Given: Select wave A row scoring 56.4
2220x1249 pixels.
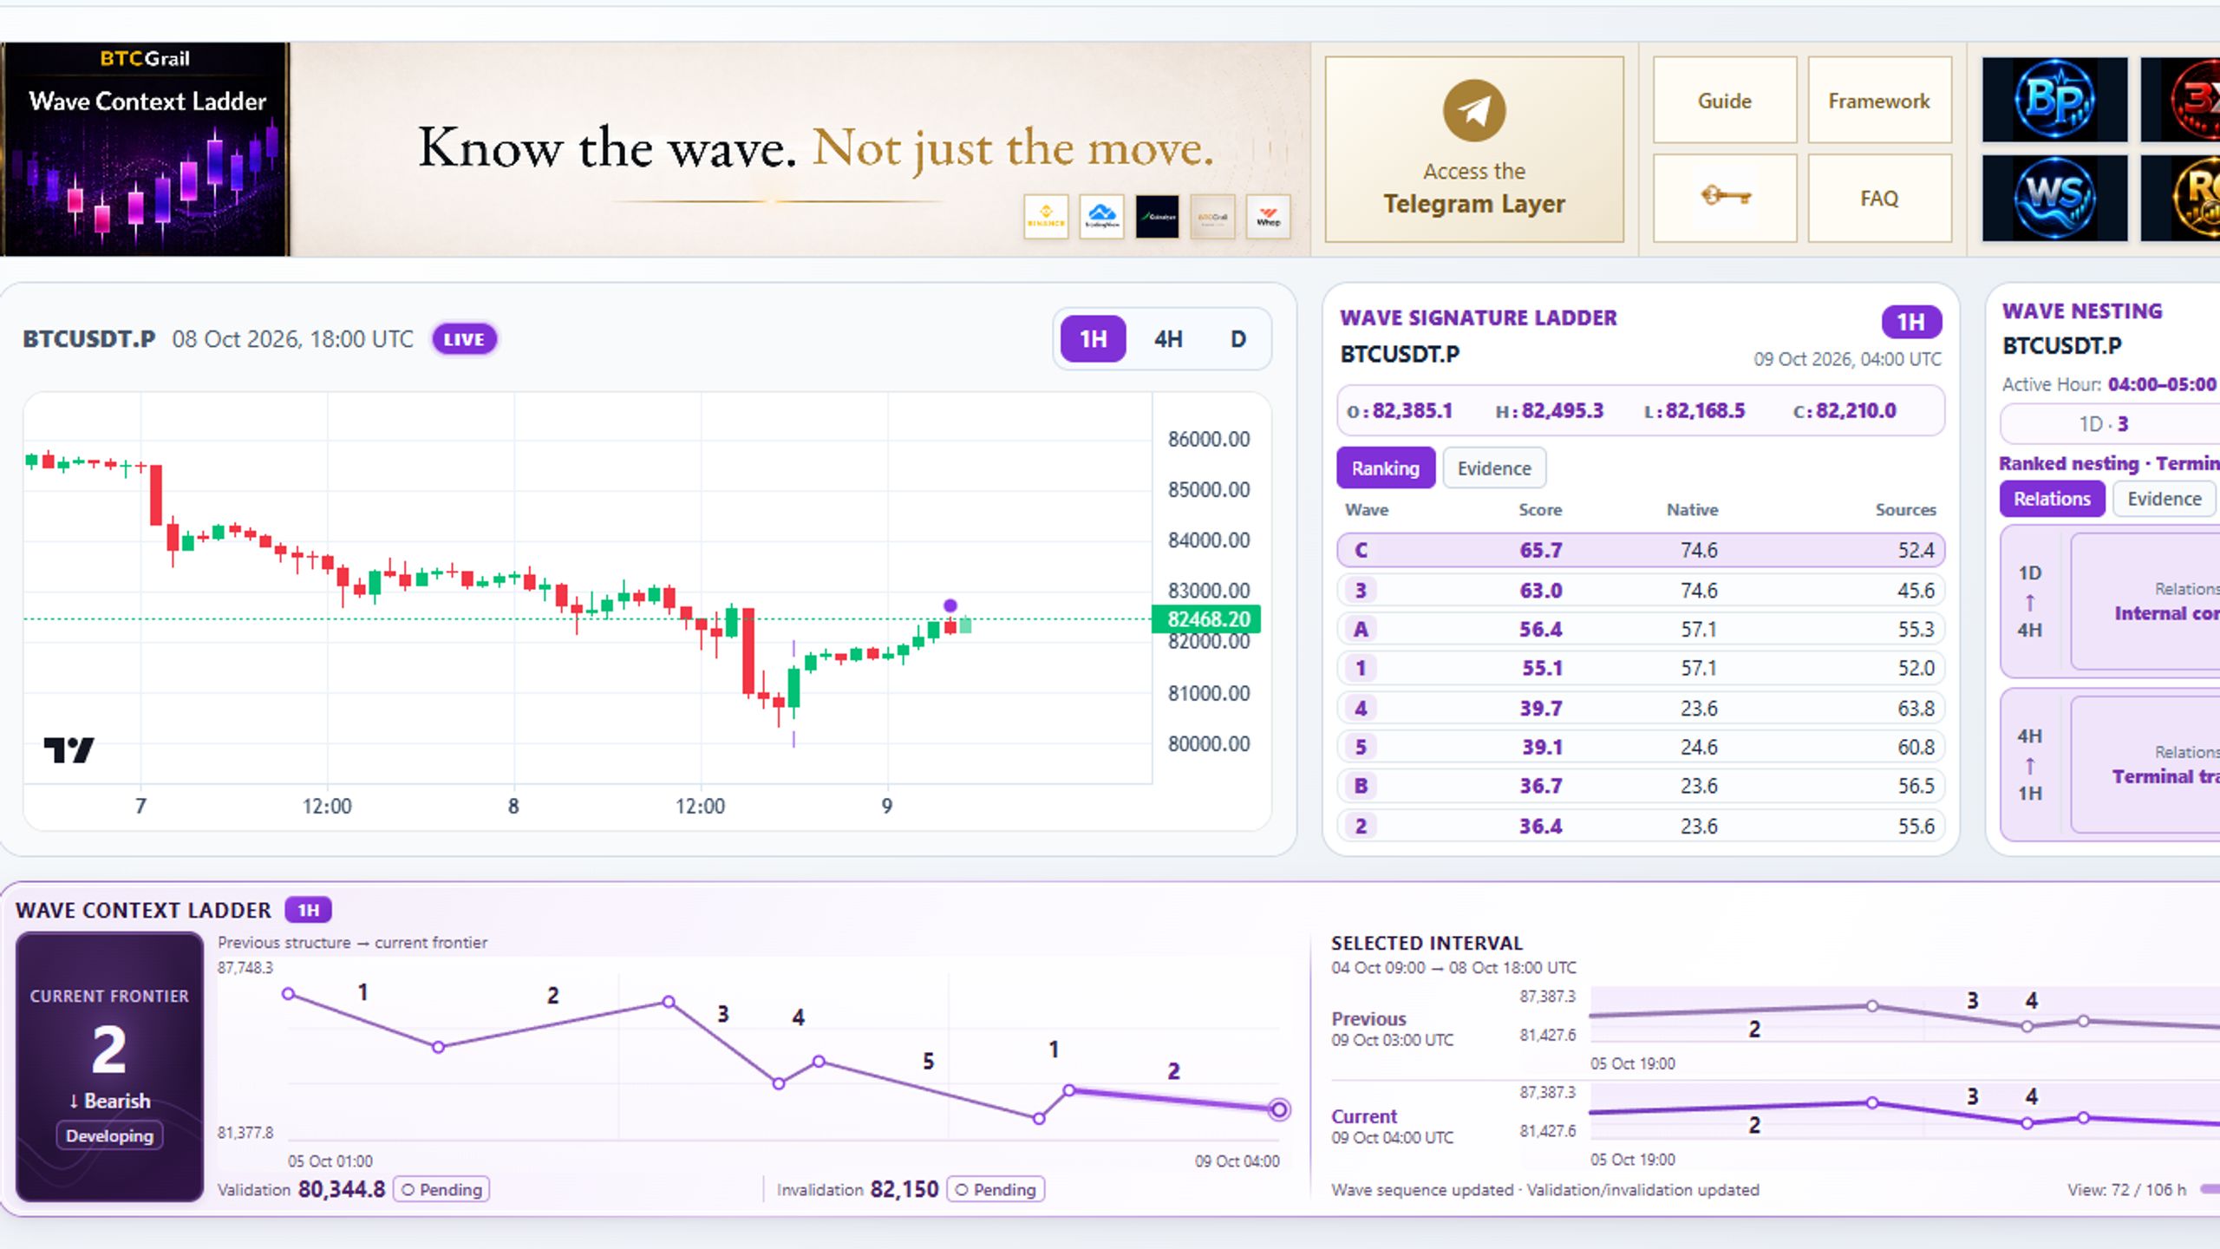Looking at the screenshot, I should point(1641,629).
